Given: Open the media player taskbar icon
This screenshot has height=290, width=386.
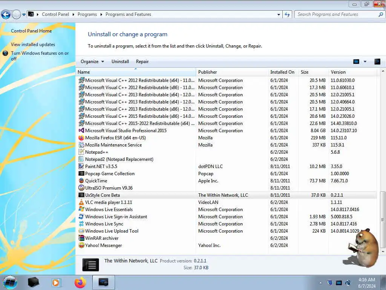Looking at the screenshot, I should tap(56, 282).
